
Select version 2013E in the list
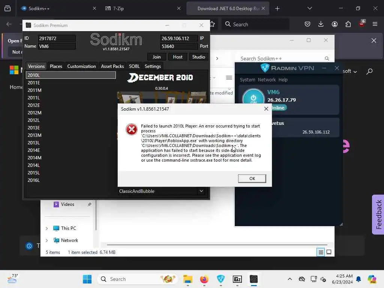[x=71, y=127]
